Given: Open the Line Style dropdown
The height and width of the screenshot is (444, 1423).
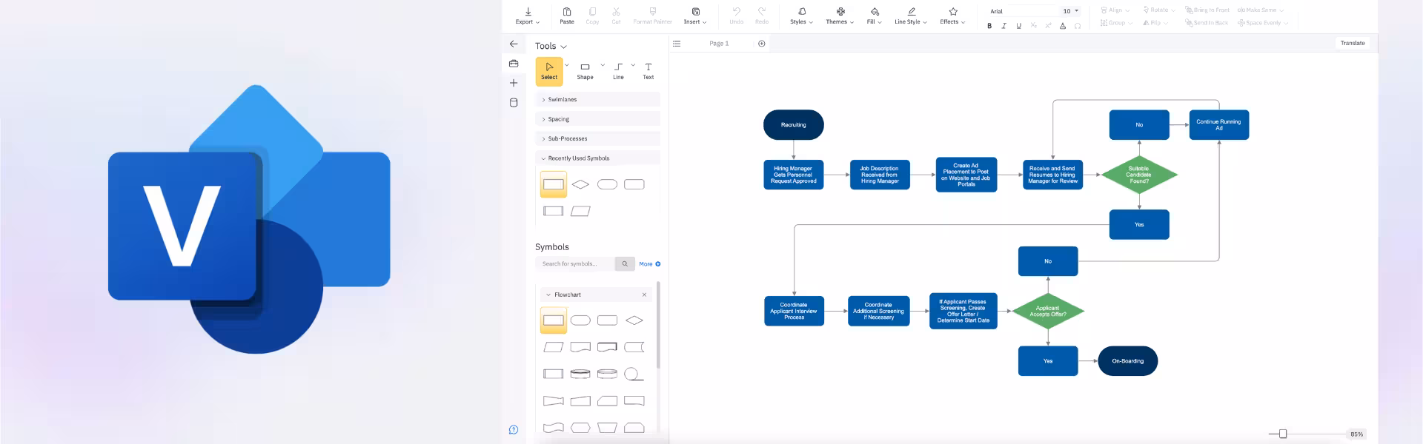Looking at the screenshot, I should 911,16.
